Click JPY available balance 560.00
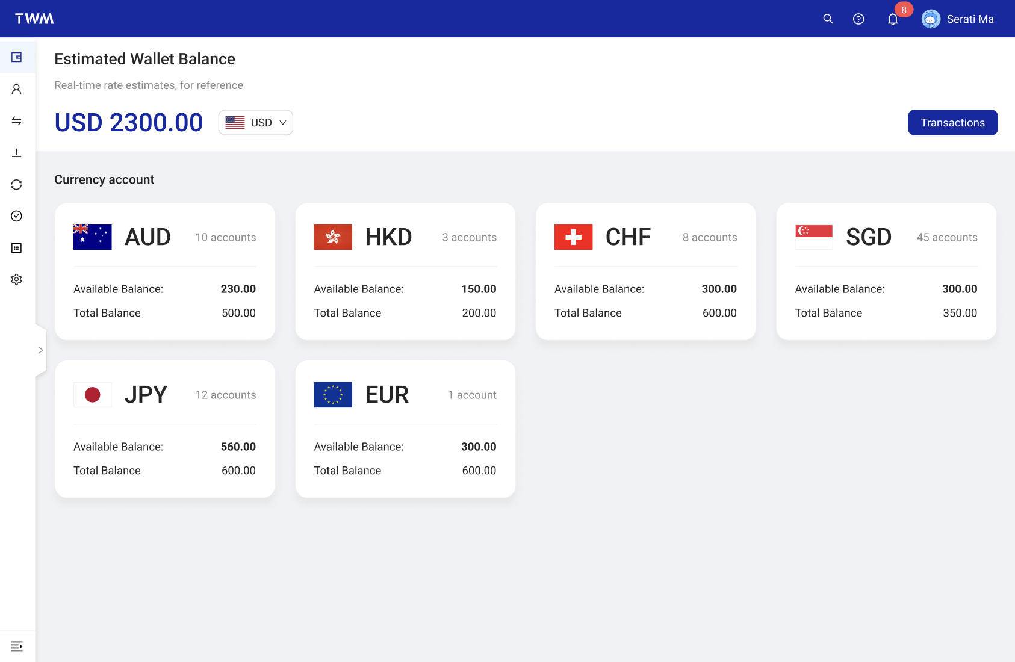1015x662 pixels. (238, 447)
